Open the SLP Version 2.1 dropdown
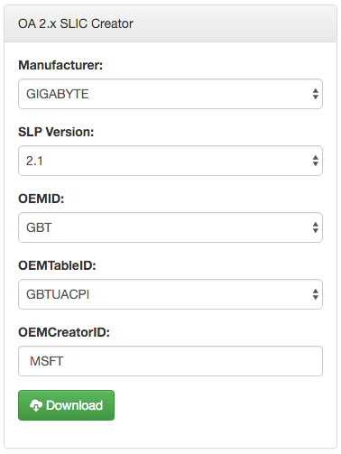This screenshot has width=341, height=454. point(170,161)
